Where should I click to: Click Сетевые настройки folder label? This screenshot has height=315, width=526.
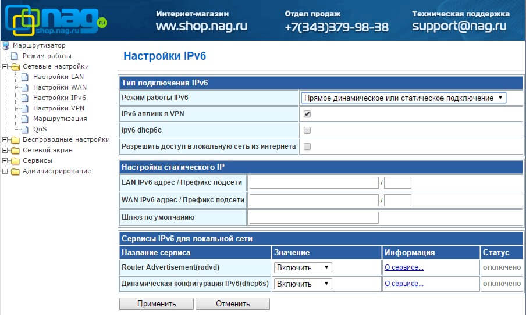(56, 66)
